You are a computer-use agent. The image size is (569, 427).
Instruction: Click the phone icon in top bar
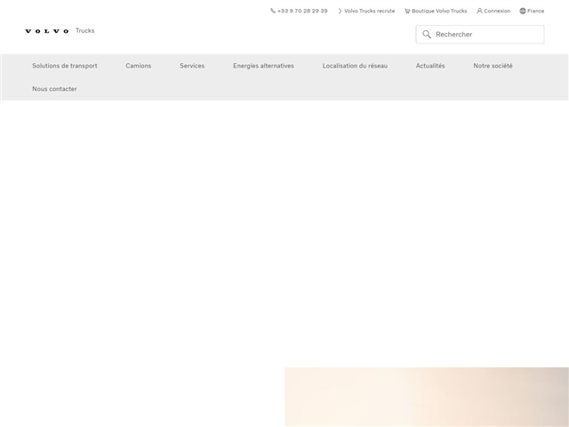pos(273,11)
